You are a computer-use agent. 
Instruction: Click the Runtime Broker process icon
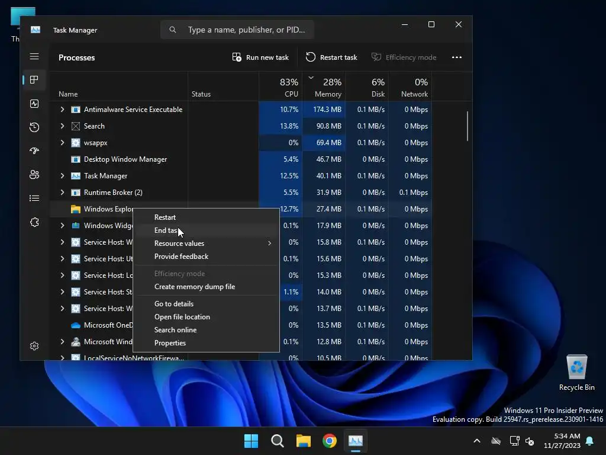click(76, 193)
